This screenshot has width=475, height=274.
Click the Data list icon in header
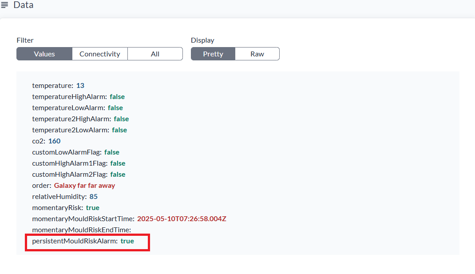tap(5, 5)
